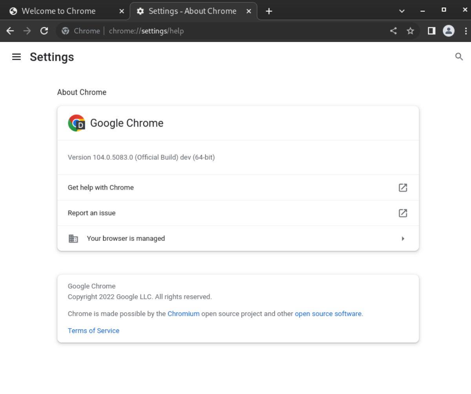The height and width of the screenshot is (394, 471).
Task: Open the tab search chevron
Action: 402,11
